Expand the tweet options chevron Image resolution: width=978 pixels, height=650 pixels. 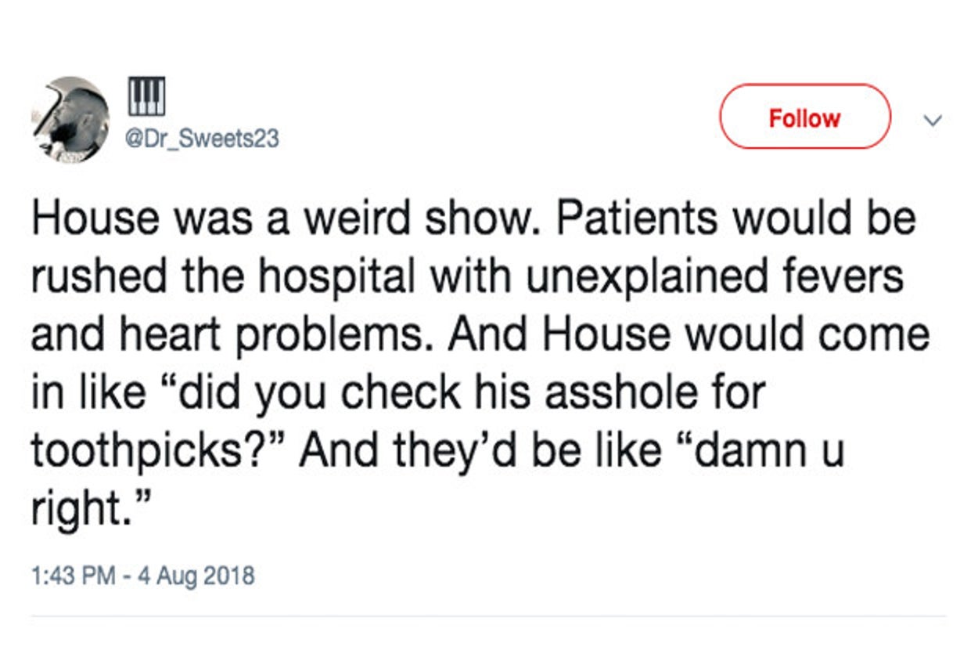(x=931, y=121)
